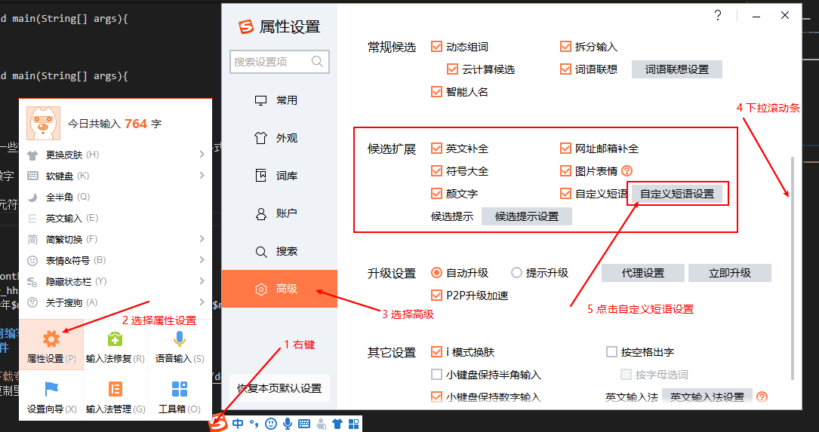
Task: Choose 英文输入 (E) menu entry
Action: tap(115, 218)
